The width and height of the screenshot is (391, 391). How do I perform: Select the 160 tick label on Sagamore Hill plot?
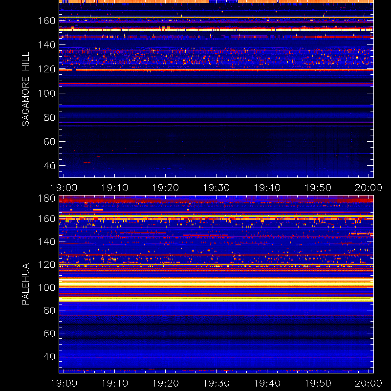click(x=46, y=21)
